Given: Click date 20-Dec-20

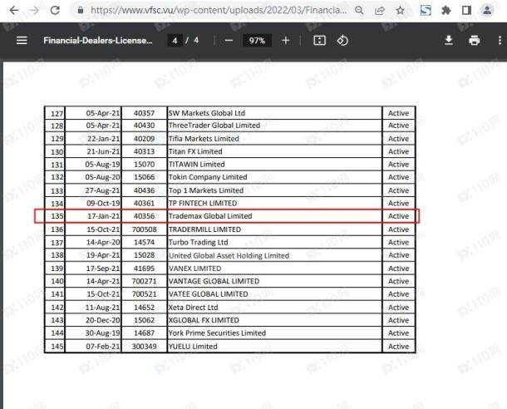Looking at the screenshot, I should 102,320.
